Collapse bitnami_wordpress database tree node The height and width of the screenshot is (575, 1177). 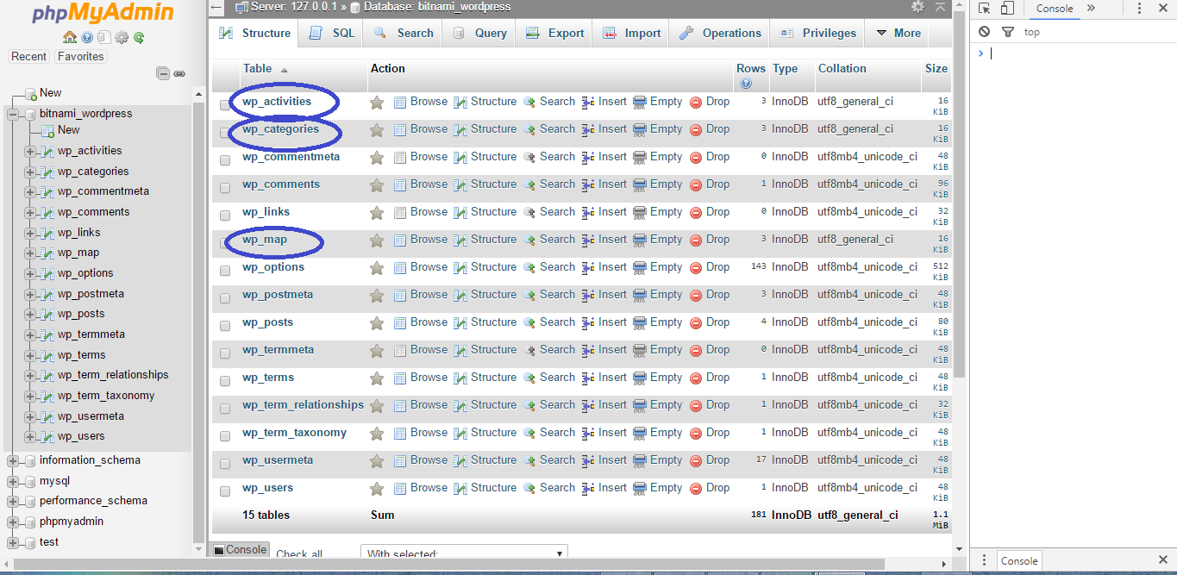(x=13, y=114)
